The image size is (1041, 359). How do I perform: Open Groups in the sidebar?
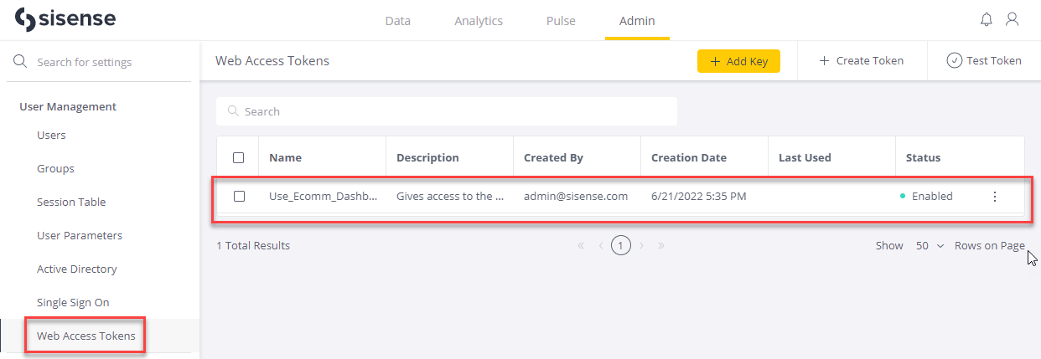click(55, 168)
